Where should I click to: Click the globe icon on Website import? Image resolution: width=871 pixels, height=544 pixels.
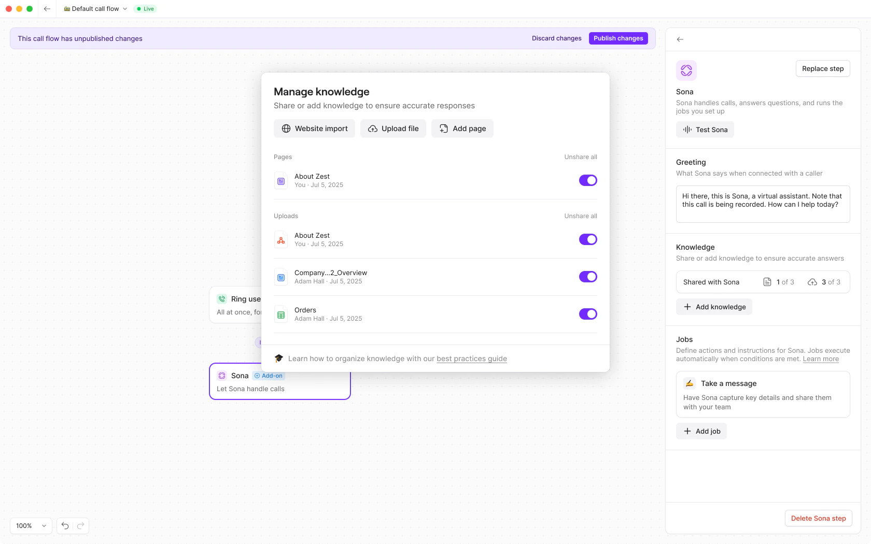pos(286,128)
